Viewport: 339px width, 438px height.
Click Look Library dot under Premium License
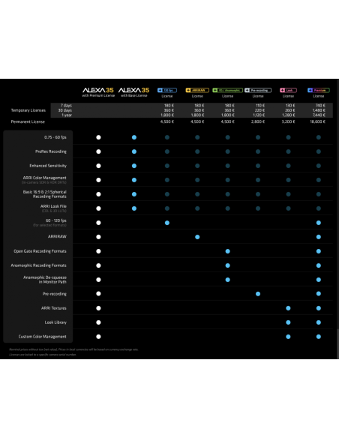tap(319, 322)
